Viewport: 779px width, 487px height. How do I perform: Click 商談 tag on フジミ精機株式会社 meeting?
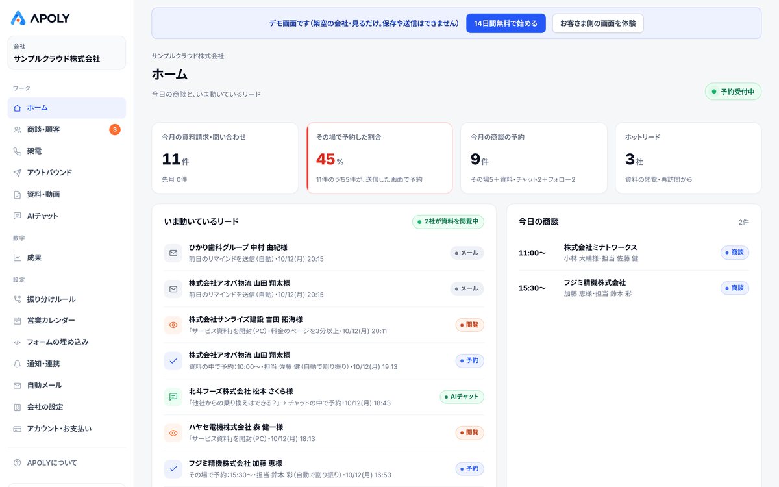click(735, 288)
